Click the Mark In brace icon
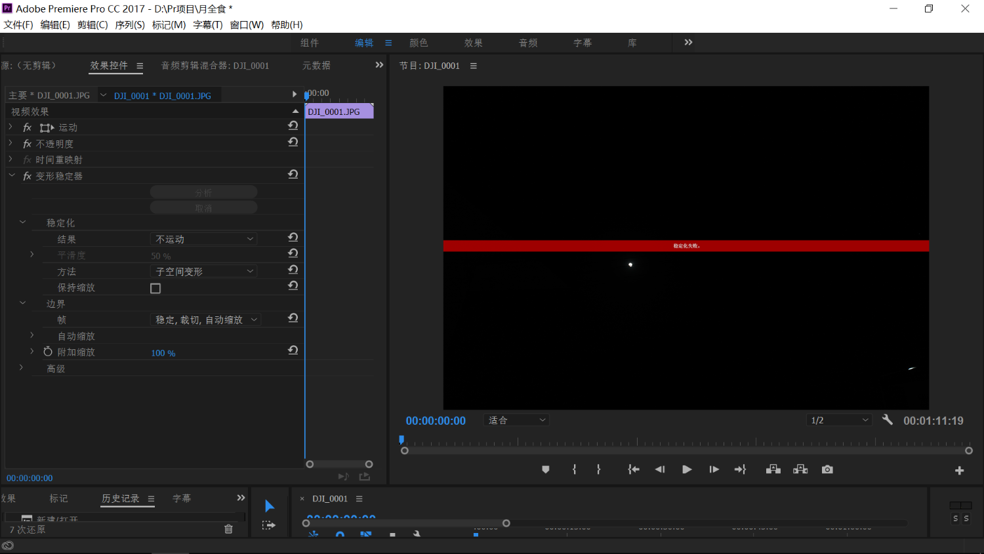This screenshot has height=554, width=984. (574, 469)
